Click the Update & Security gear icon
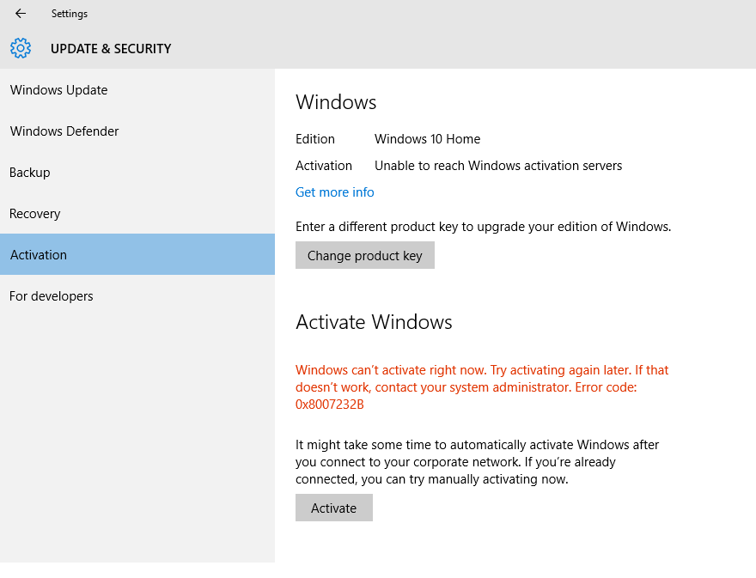 [21, 48]
